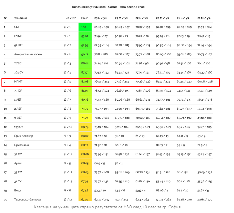Click the yellow rank cell 75.23
Viewport: 234px width, 213px height.
pyautogui.click(x=85, y=118)
